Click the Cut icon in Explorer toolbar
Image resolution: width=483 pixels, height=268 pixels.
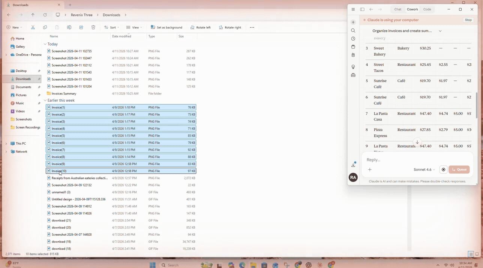click(33, 27)
